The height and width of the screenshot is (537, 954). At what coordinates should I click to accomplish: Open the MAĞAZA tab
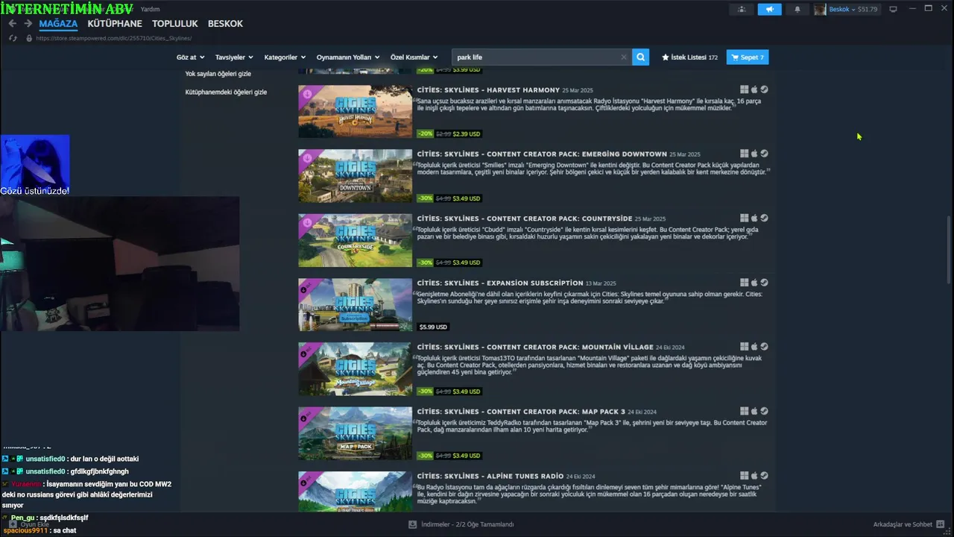point(58,24)
